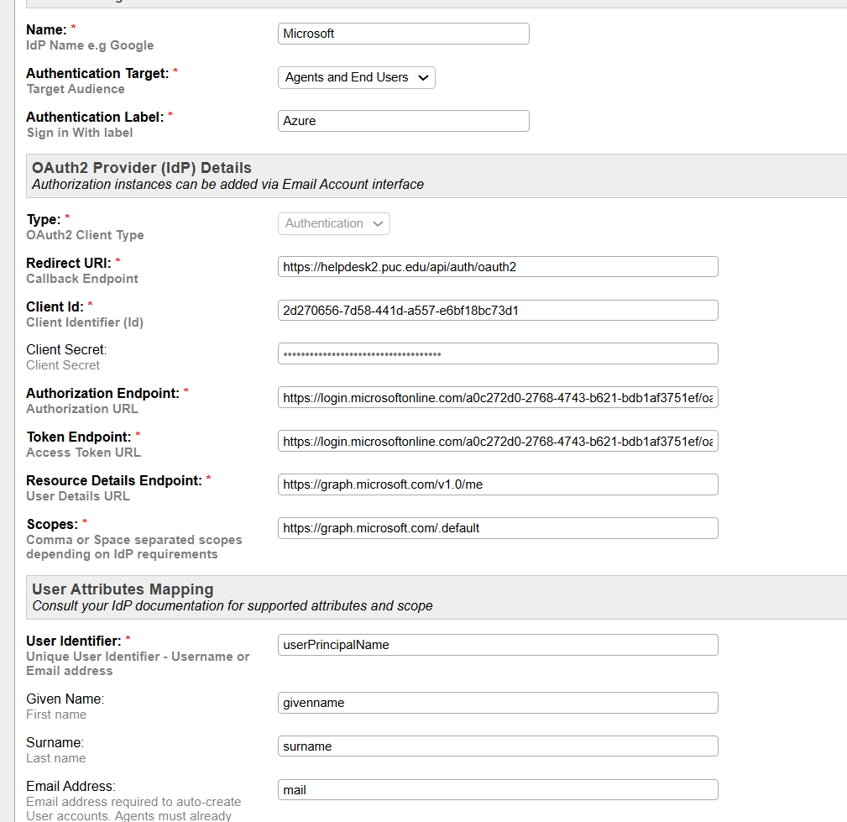Click the Resource Details Endpoint field
The image size is (847, 822).
[497, 484]
